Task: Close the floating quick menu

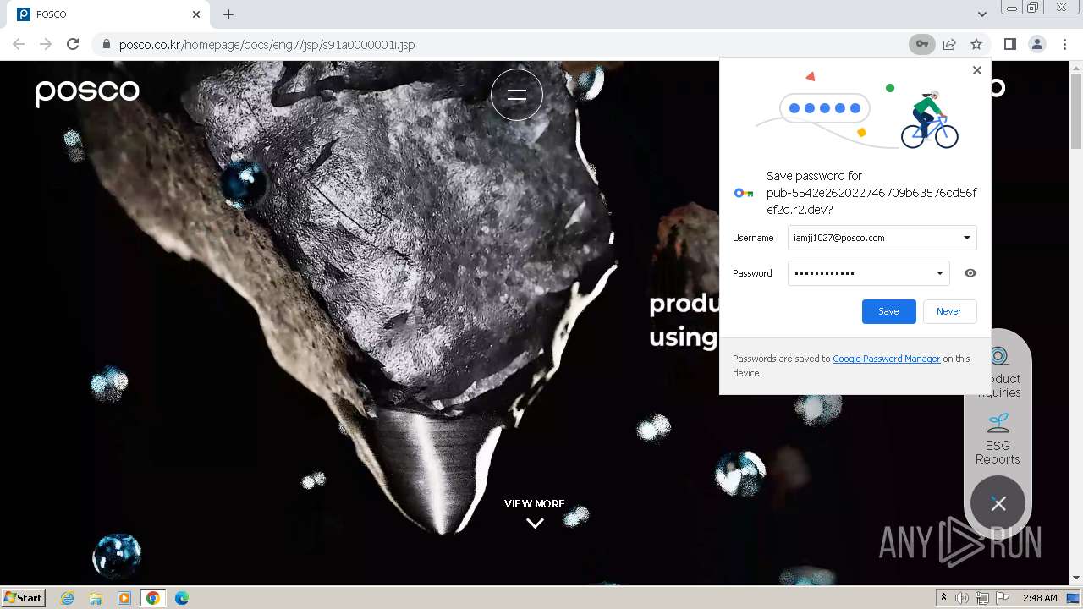Action: (x=998, y=503)
